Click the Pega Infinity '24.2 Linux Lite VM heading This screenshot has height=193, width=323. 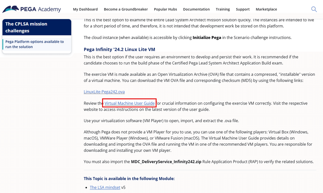point(119,49)
